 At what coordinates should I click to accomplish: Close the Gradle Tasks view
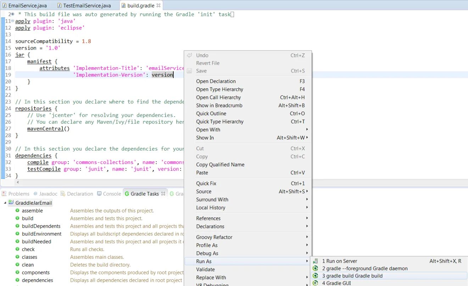click(x=163, y=194)
